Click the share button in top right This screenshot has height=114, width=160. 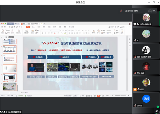pos(122,27)
